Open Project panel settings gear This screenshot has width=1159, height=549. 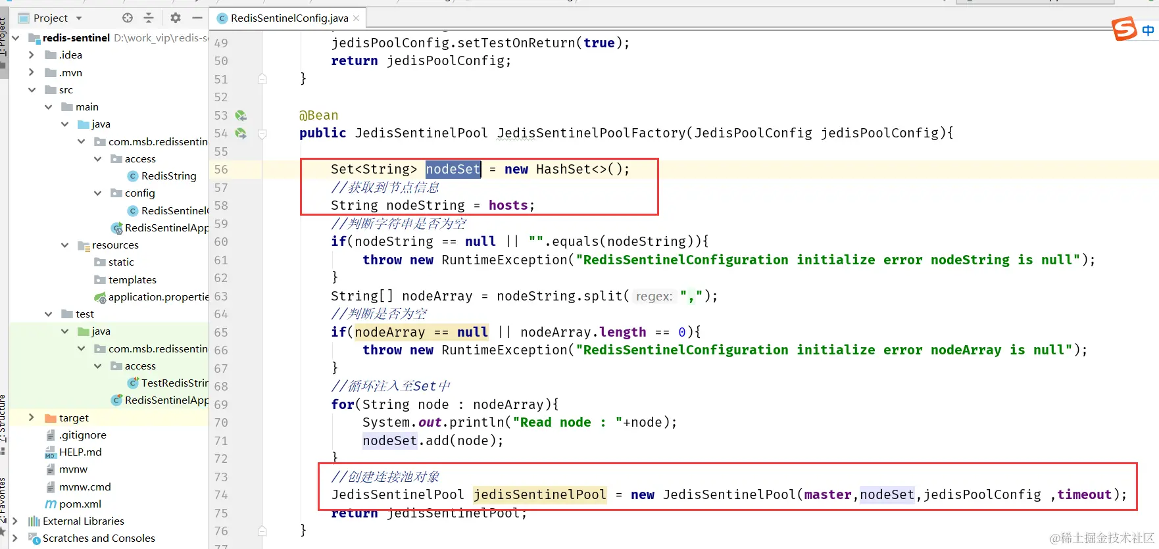tap(176, 18)
